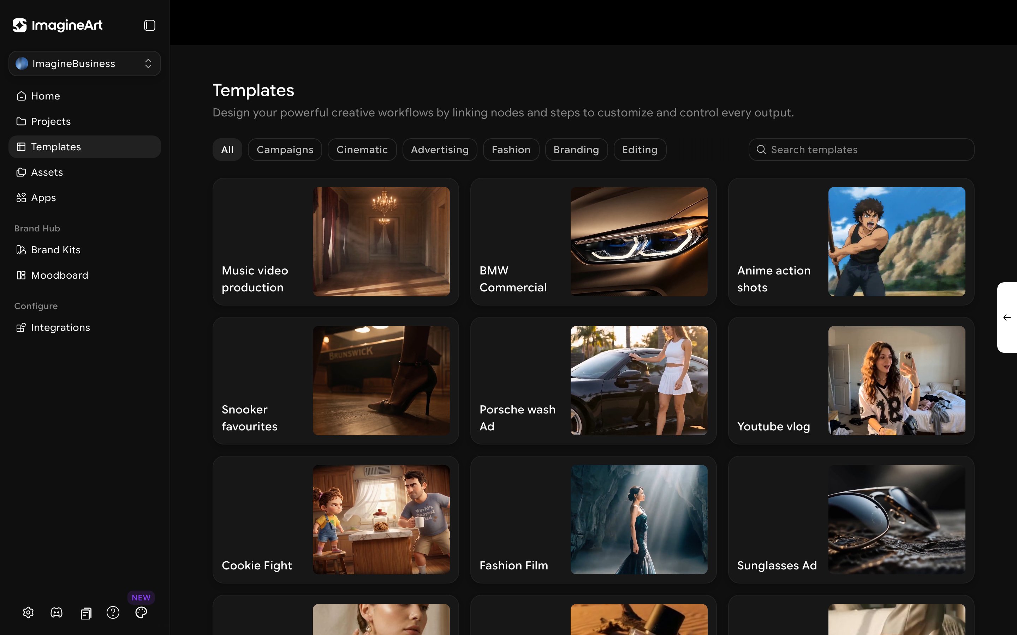1017x635 pixels.
Task: Open Assets in sidebar
Action: pos(84,172)
